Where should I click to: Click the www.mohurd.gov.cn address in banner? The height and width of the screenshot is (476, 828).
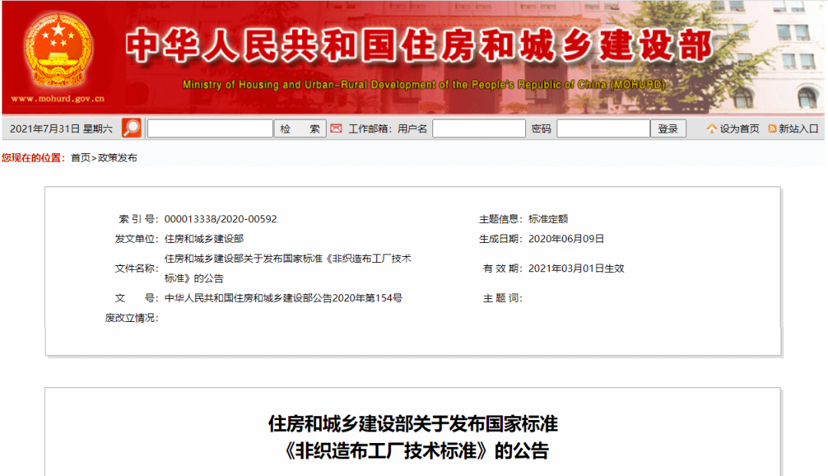coord(58,99)
